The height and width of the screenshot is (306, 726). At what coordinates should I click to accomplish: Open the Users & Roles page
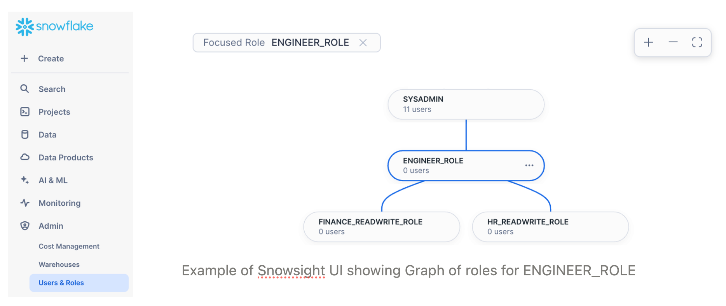(x=61, y=283)
